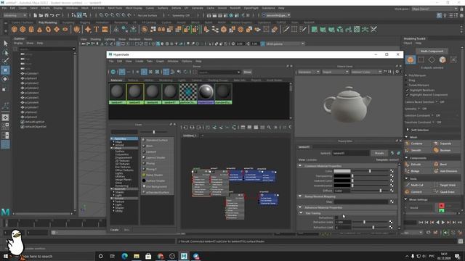Click the Bevel icon in Modeling Toolkit

tap(436, 165)
